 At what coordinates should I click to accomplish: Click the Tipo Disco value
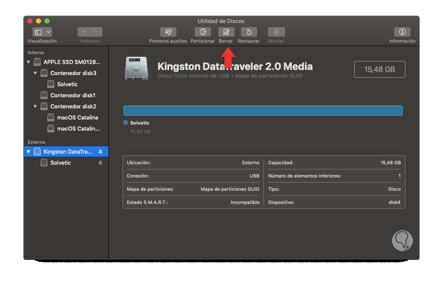[394, 189]
